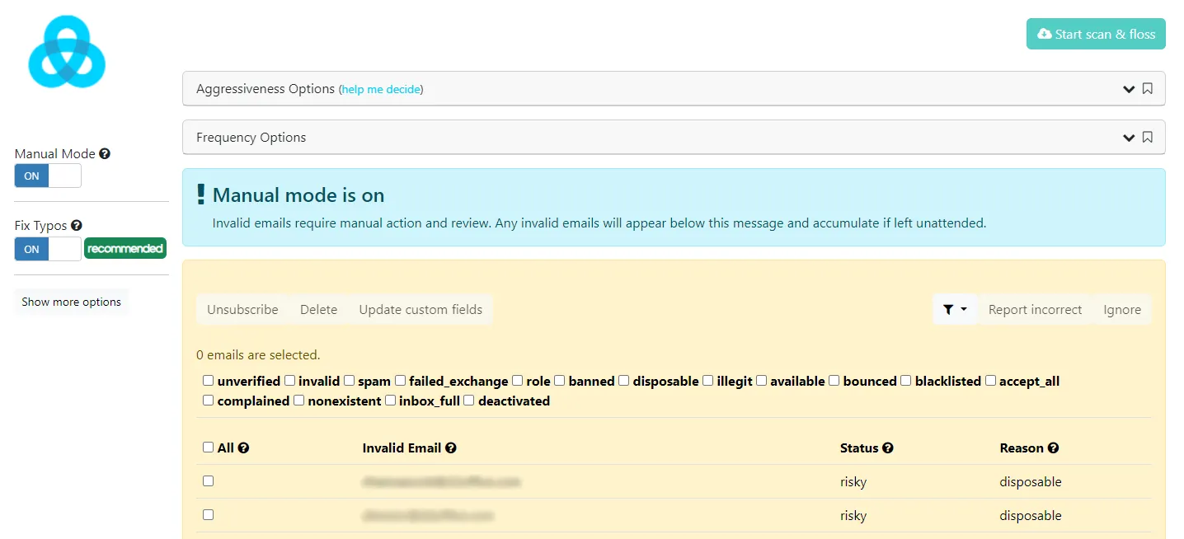Image resolution: width=1184 pixels, height=539 pixels.
Task: Open the 'help me decide' link
Action: [x=381, y=89]
